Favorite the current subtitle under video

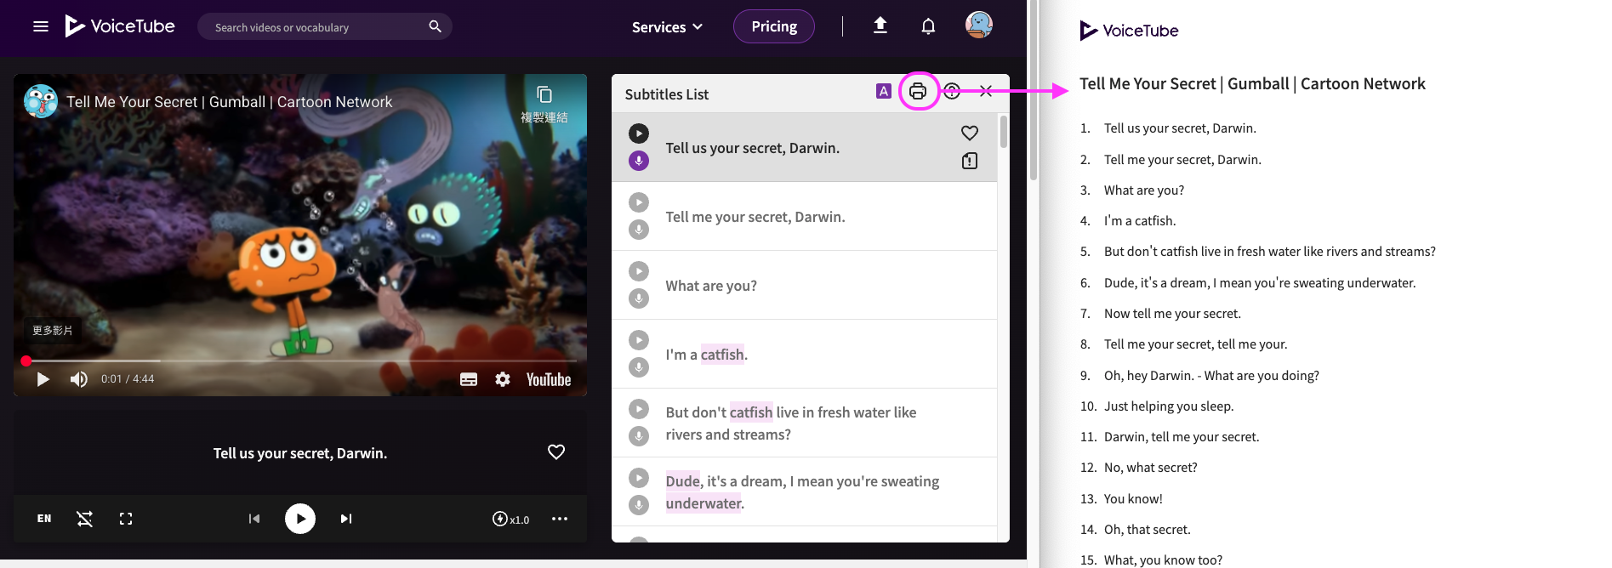click(556, 452)
